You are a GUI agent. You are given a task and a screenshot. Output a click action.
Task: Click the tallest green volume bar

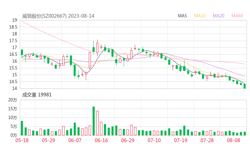(x=94, y=121)
